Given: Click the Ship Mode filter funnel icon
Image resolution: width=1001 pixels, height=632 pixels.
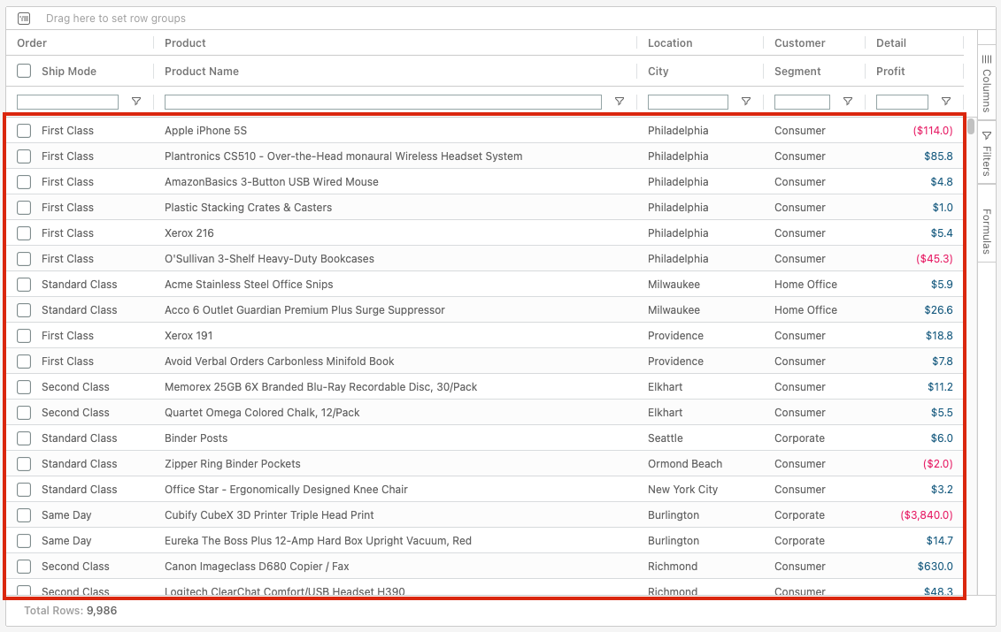Looking at the screenshot, I should click(x=135, y=102).
